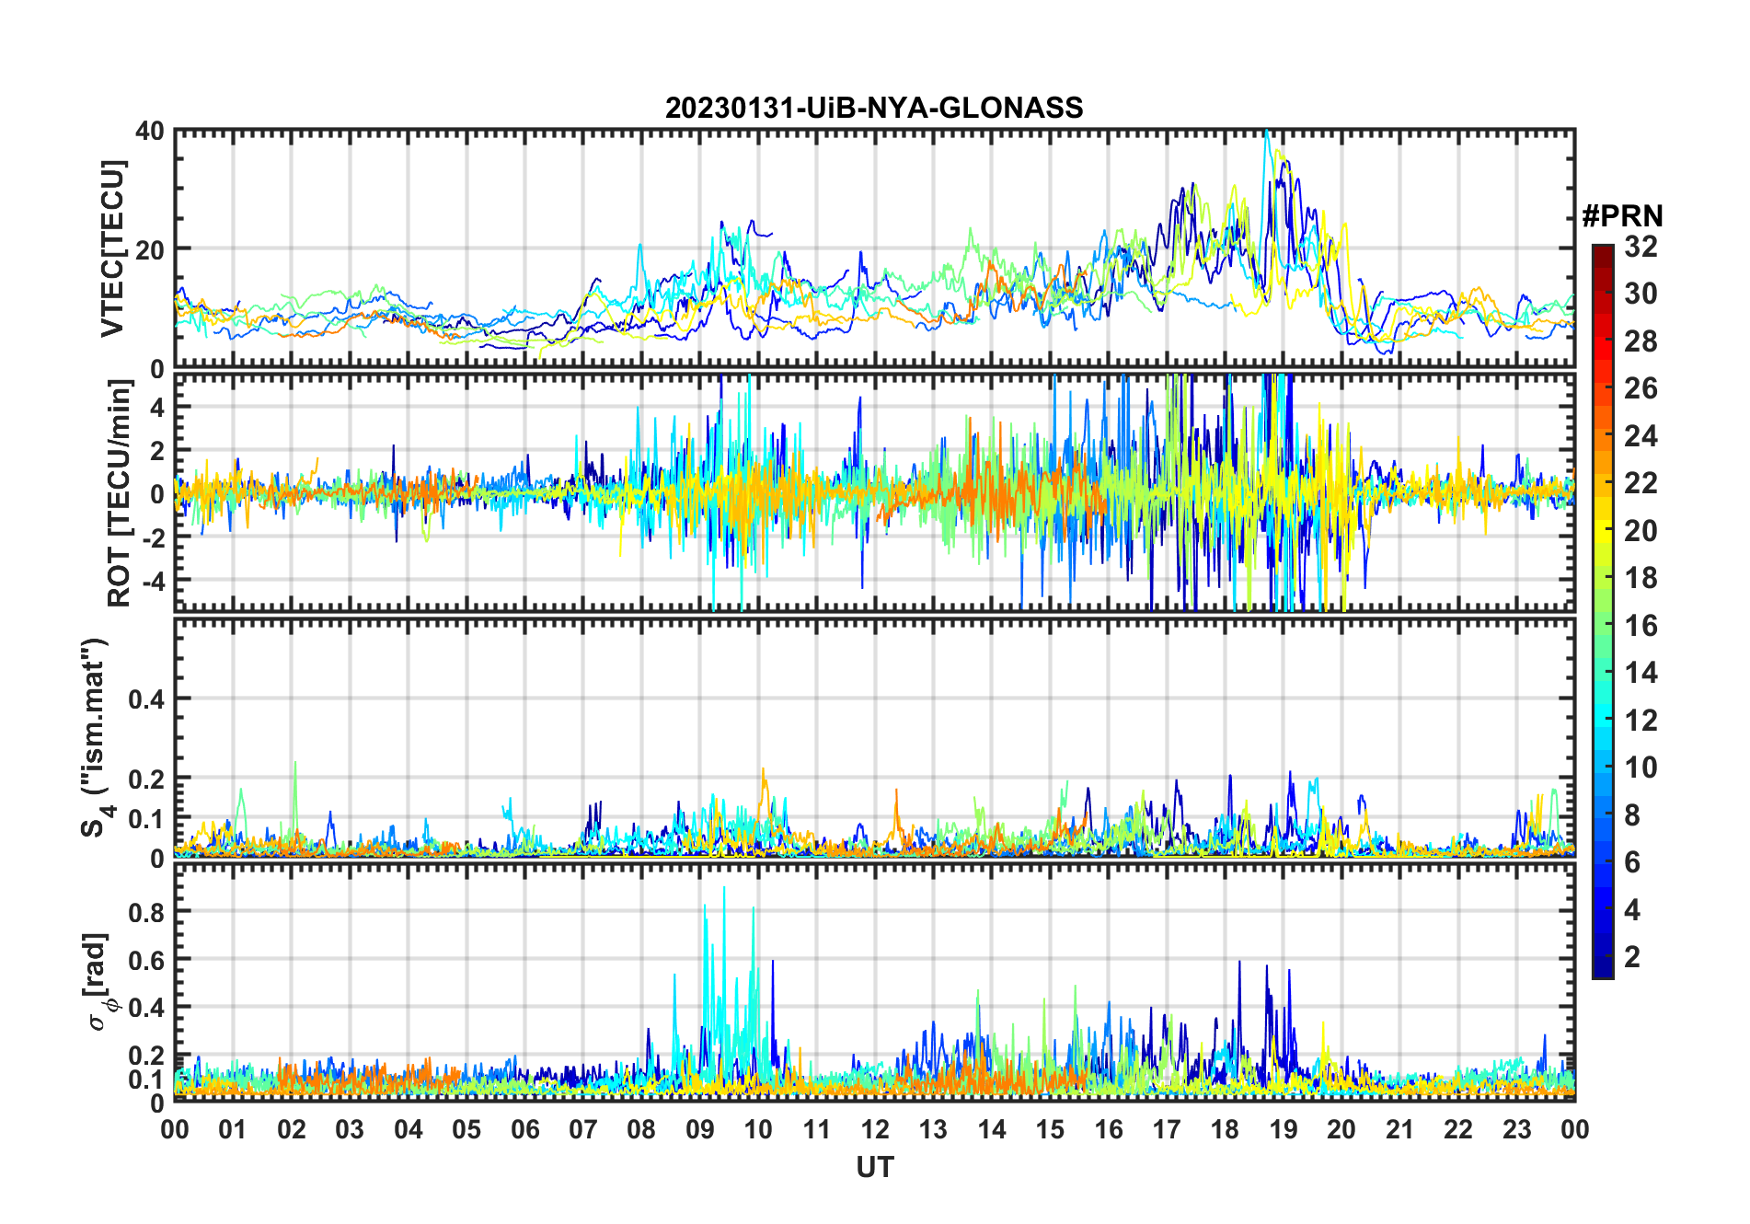The image size is (1750, 1224).
Task: Click the 06 hour tick on the UT axis
Action: [x=525, y=1129]
